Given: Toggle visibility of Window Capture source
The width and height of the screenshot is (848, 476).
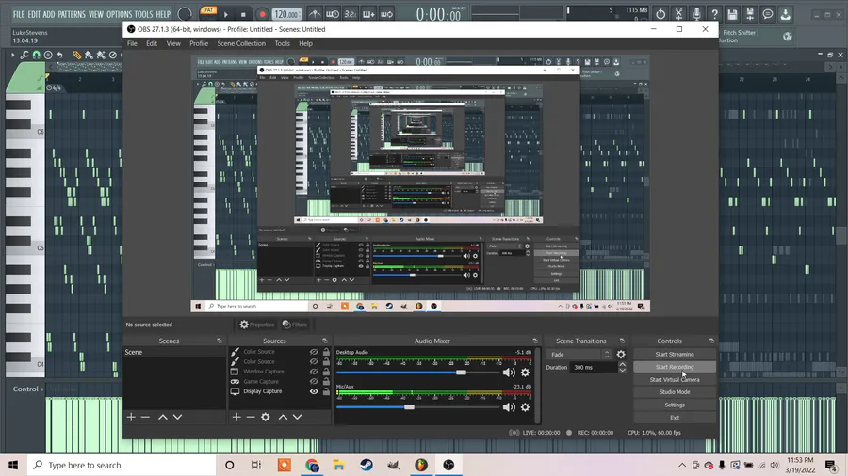Looking at the screenshot, I should coord(314,372).
